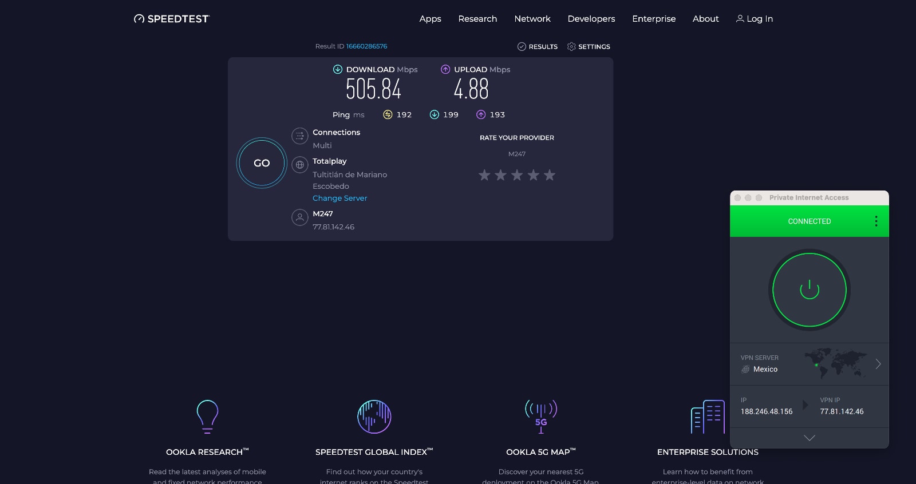Open the OOKLA 5G MAP heading
The height and width of the screenshot is (484, 916).
point(541,452)
